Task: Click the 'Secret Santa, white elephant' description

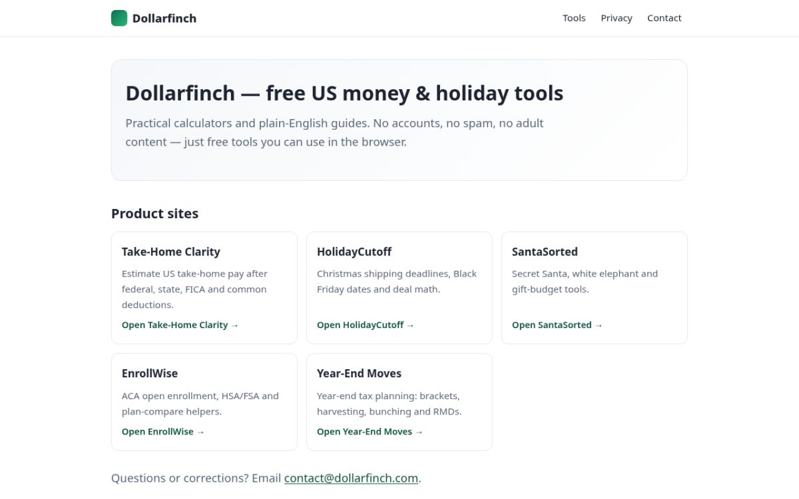Action: 585,281
